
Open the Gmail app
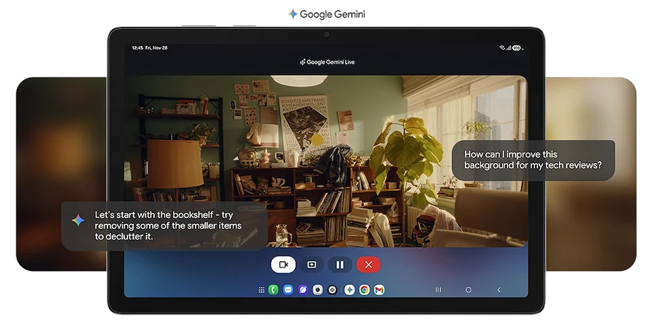point(379,290)
